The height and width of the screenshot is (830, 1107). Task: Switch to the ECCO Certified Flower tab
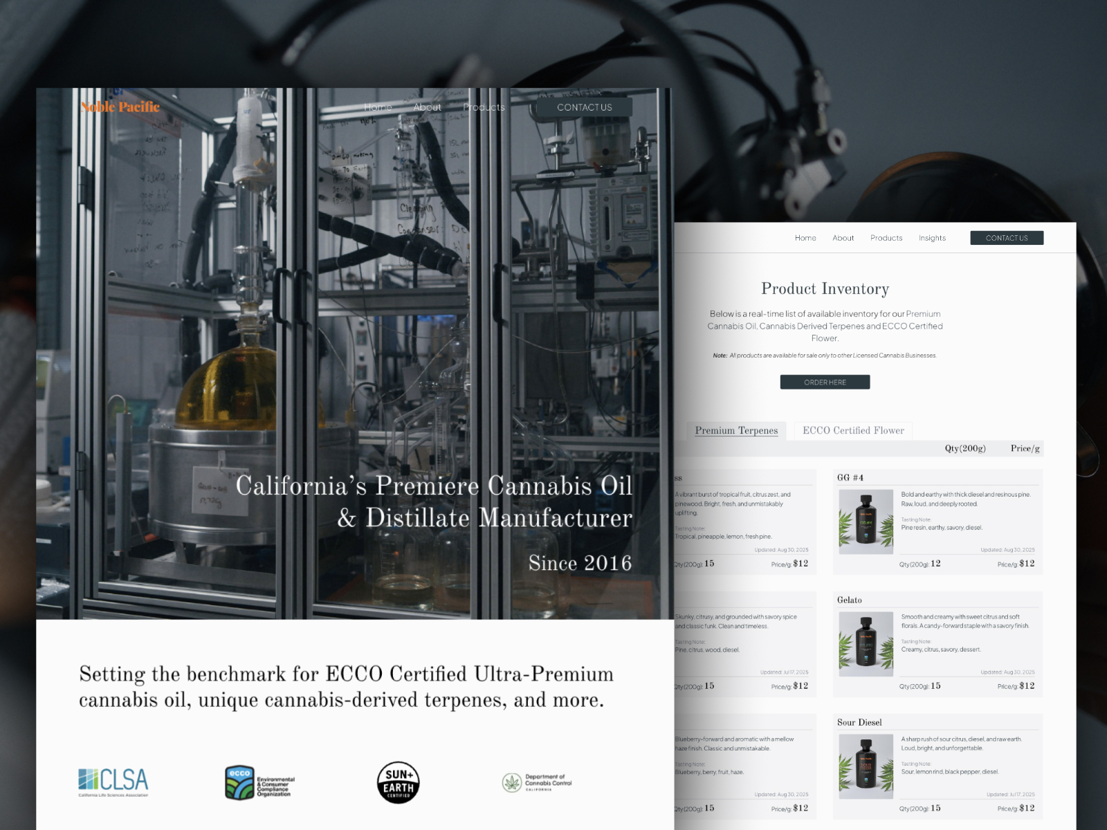853,430
